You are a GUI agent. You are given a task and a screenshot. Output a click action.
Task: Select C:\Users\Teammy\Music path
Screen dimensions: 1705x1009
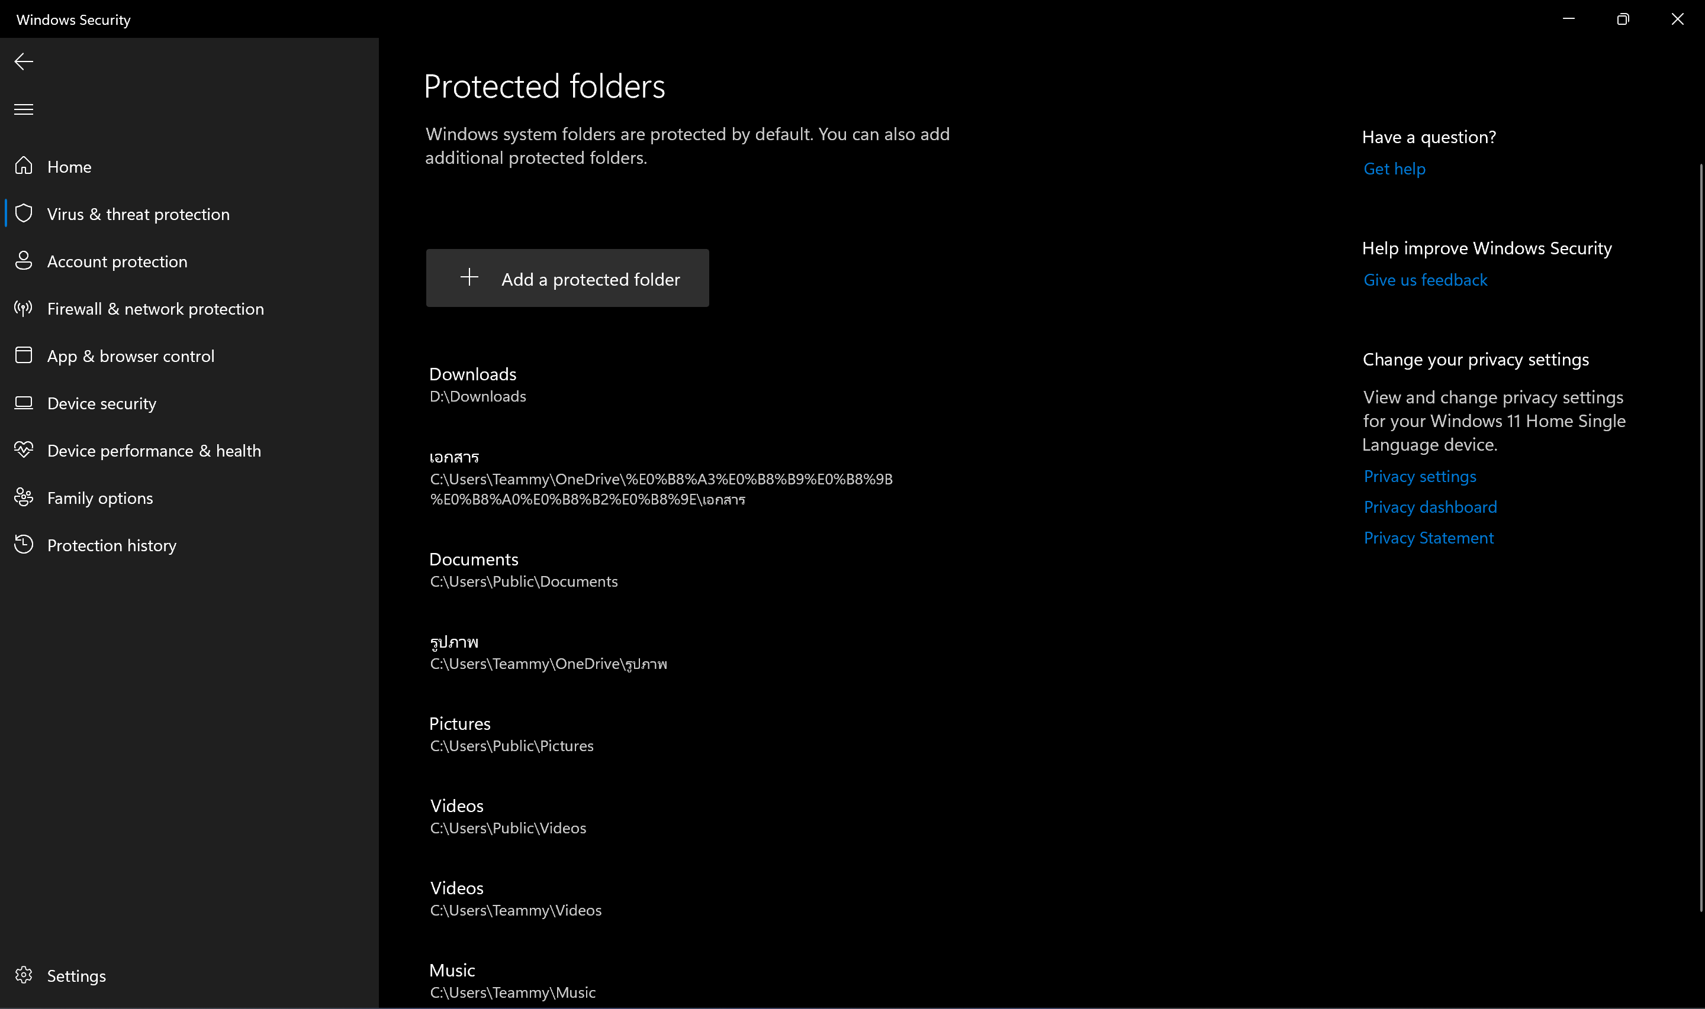click(x=513, y=992)
